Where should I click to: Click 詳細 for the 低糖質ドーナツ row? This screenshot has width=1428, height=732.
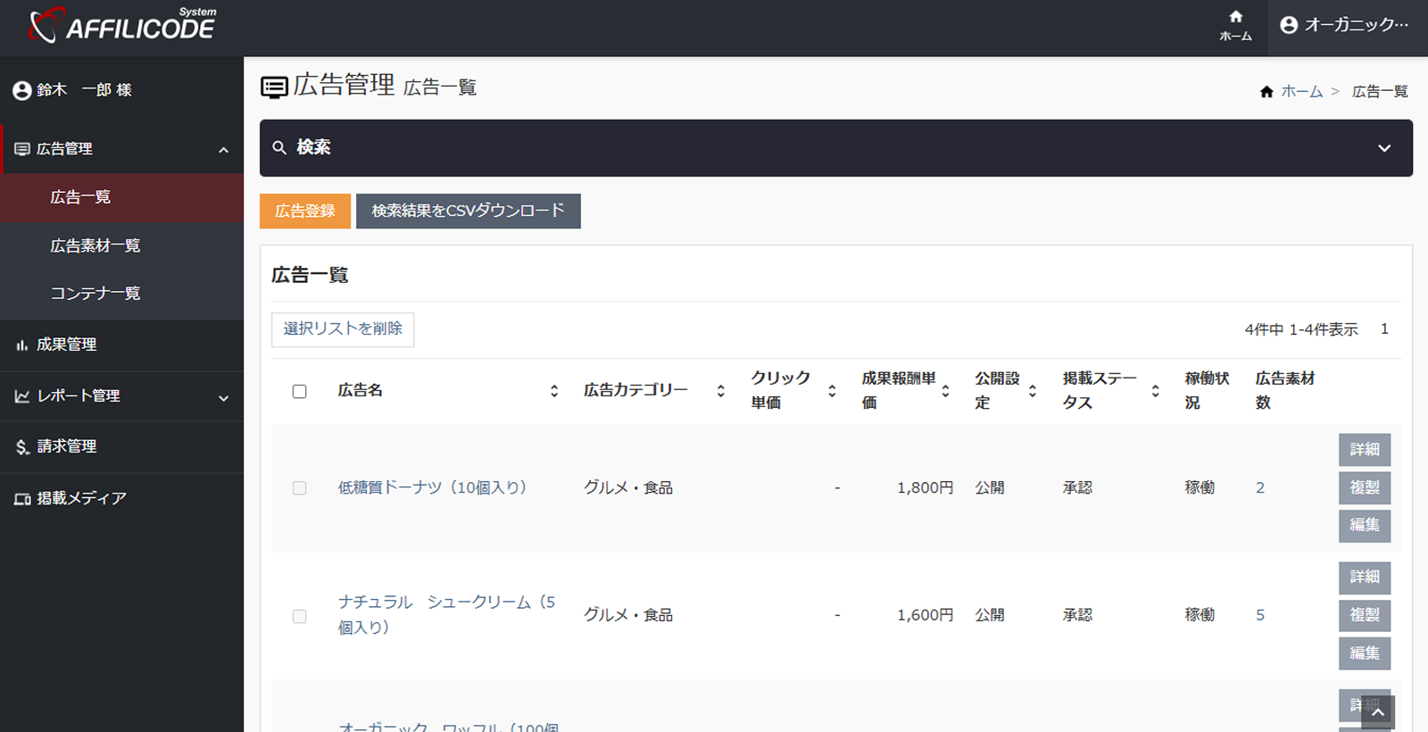[x=1365, y=450]
